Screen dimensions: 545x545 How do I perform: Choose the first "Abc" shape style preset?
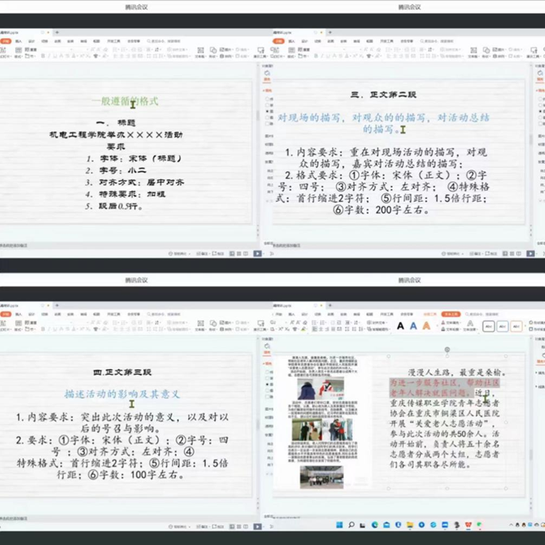tap(489, 327)
